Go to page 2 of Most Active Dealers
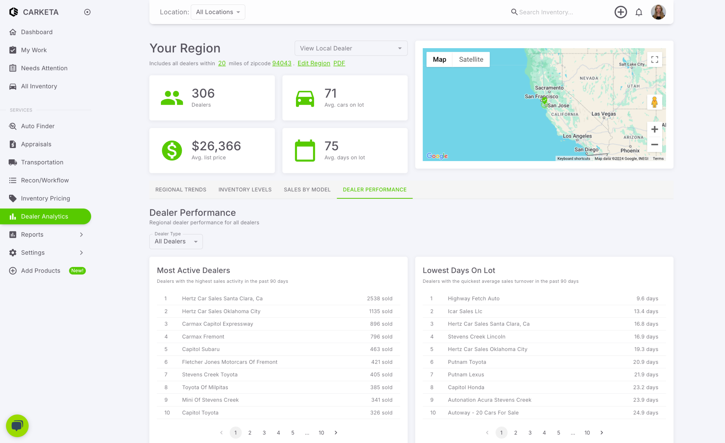 (x=250, y=433)
